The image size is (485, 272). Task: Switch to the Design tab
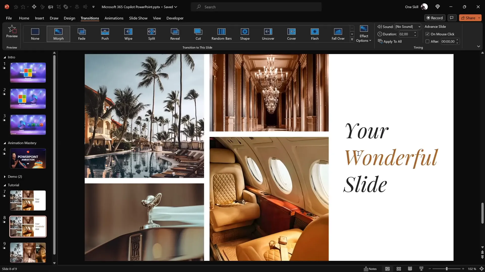click(69, 18)
